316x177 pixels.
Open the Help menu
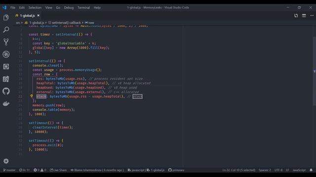[x=97, y=7]
